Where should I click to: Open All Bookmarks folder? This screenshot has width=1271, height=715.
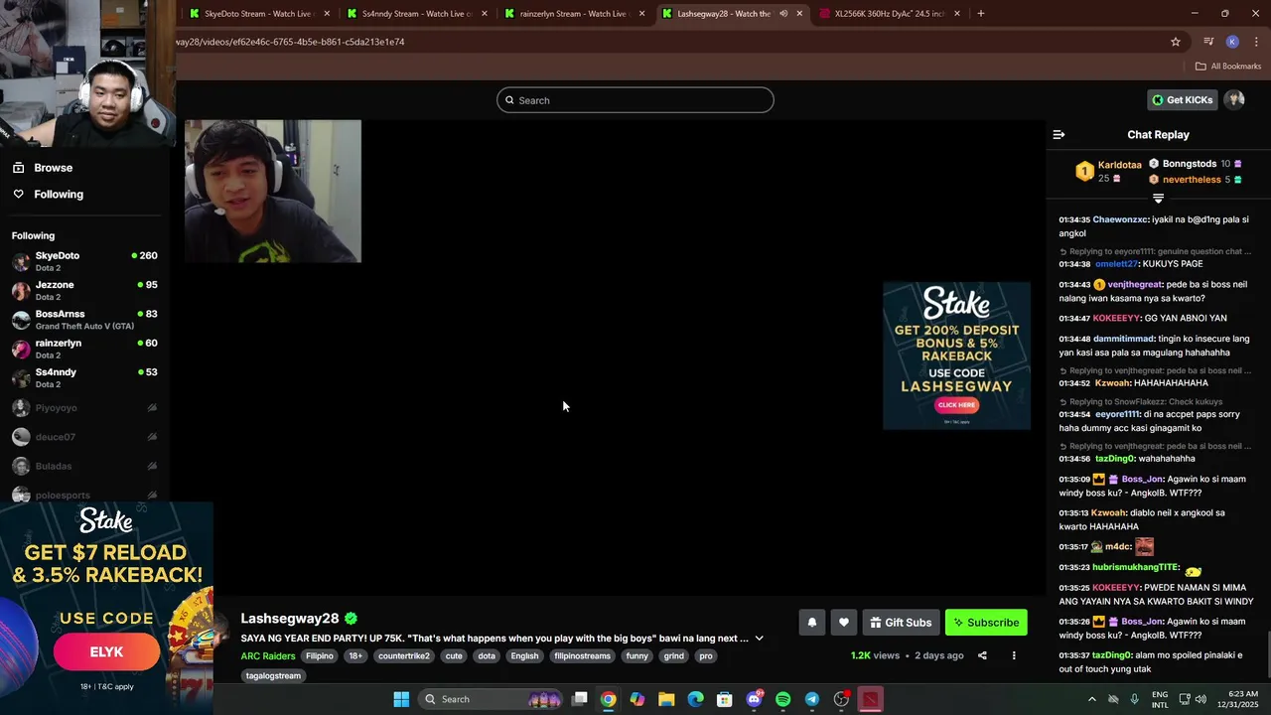pos(1227,66)
